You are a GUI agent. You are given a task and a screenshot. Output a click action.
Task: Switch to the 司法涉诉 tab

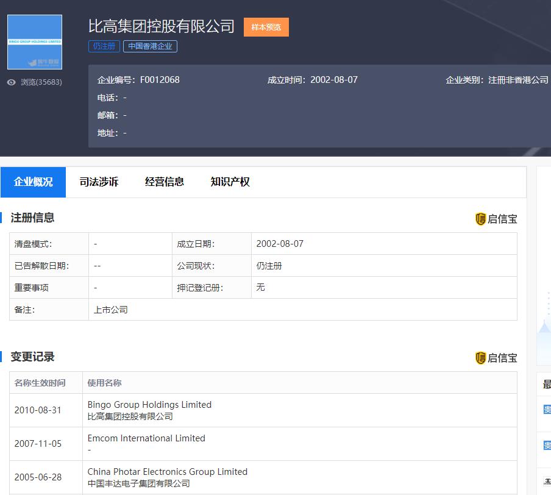99,182
